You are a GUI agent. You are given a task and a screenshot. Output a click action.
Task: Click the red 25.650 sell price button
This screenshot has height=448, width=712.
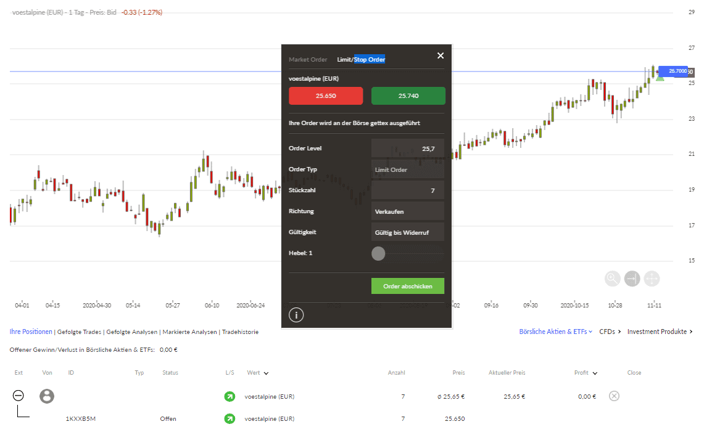326,96
